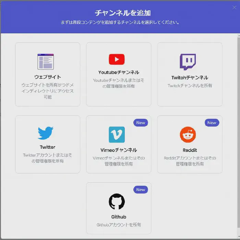
Task: Click the dialog's vertical scrollbar
Action: (239, 132)
